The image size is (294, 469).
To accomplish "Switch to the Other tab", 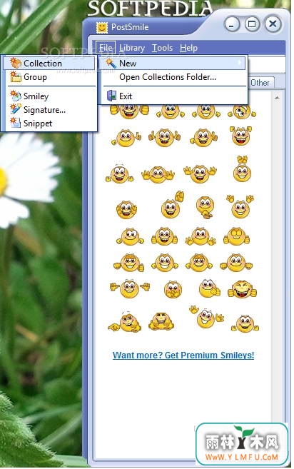I will [260, 83].
